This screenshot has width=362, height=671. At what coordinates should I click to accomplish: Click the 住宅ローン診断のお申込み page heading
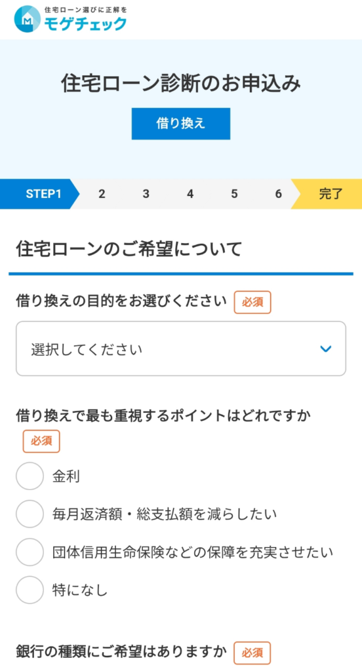click(x=181, y=84)
